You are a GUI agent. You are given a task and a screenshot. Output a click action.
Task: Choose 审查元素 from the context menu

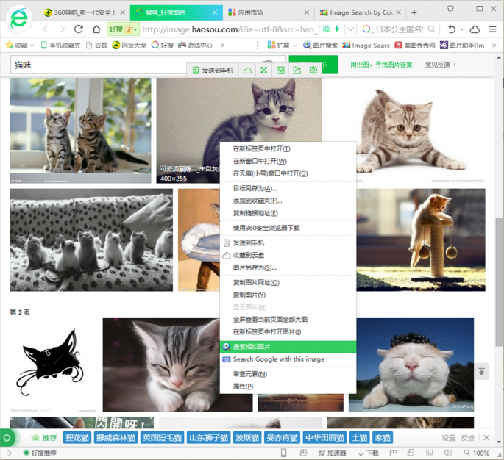(249, 374)
